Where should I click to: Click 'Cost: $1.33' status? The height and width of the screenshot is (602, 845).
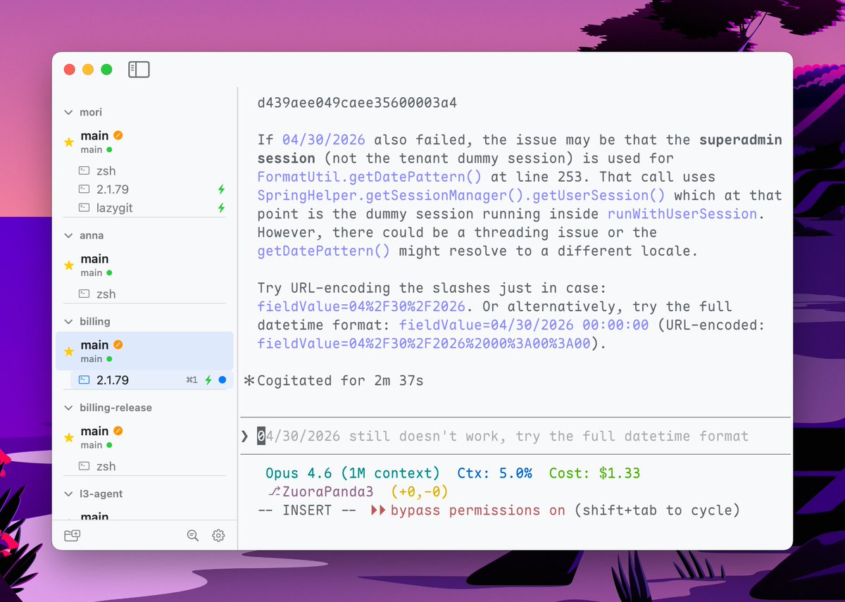click(x=594, y=473)
